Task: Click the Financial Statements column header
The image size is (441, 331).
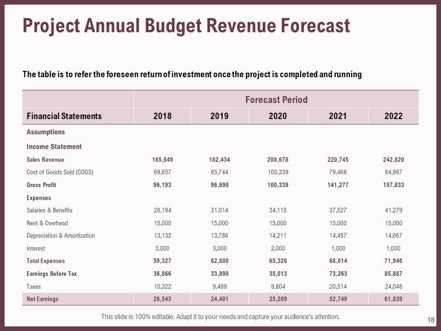Action: (x=64, y=116)
